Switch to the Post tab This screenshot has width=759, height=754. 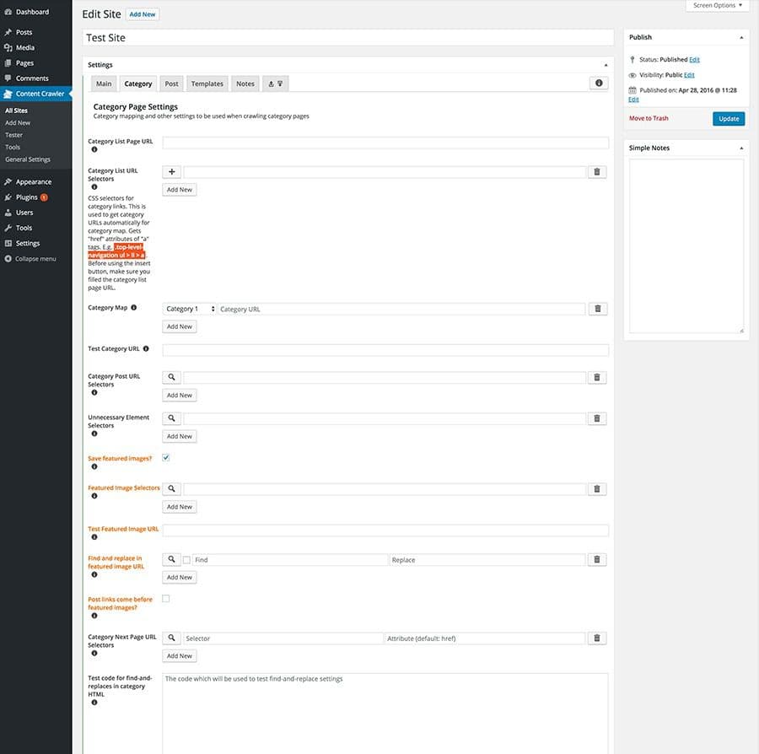click(x=171, y=83)
